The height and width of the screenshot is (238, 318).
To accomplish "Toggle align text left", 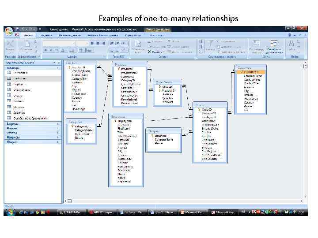I will (92, 43).
